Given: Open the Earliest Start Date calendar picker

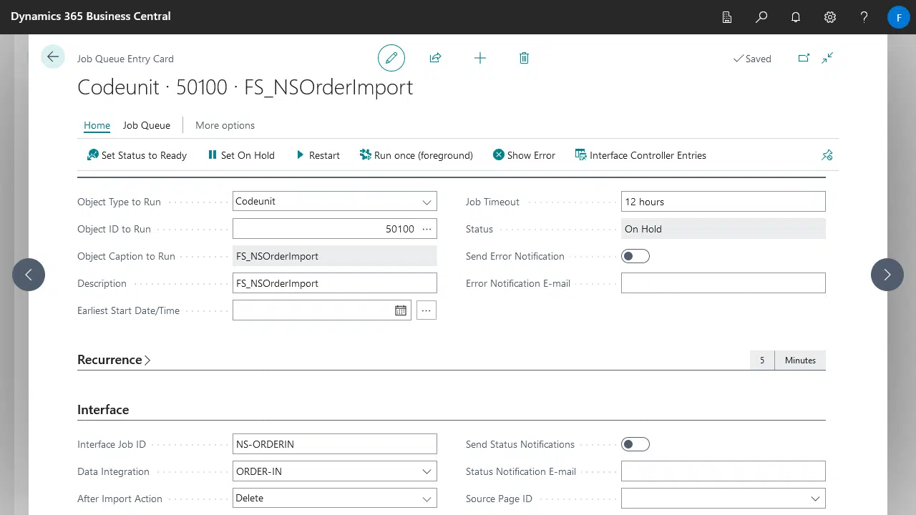Looking at the screenshot, I should click(401, 310).
